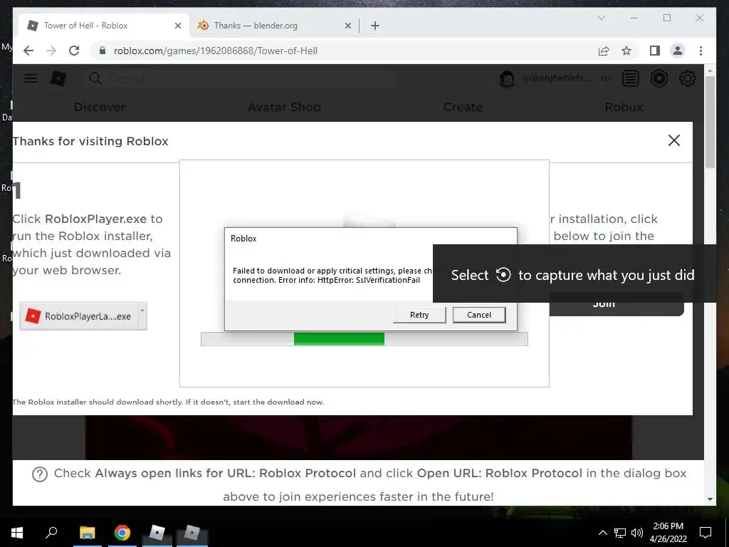Focus the address bar showing roblox.com URL
729x547 pixels.
click(344, 51)
